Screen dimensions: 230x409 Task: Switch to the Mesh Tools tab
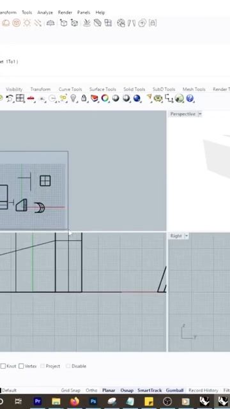tap(194, 89)
